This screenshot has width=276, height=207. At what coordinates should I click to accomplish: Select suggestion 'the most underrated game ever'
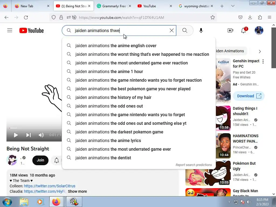pos(139,149)
